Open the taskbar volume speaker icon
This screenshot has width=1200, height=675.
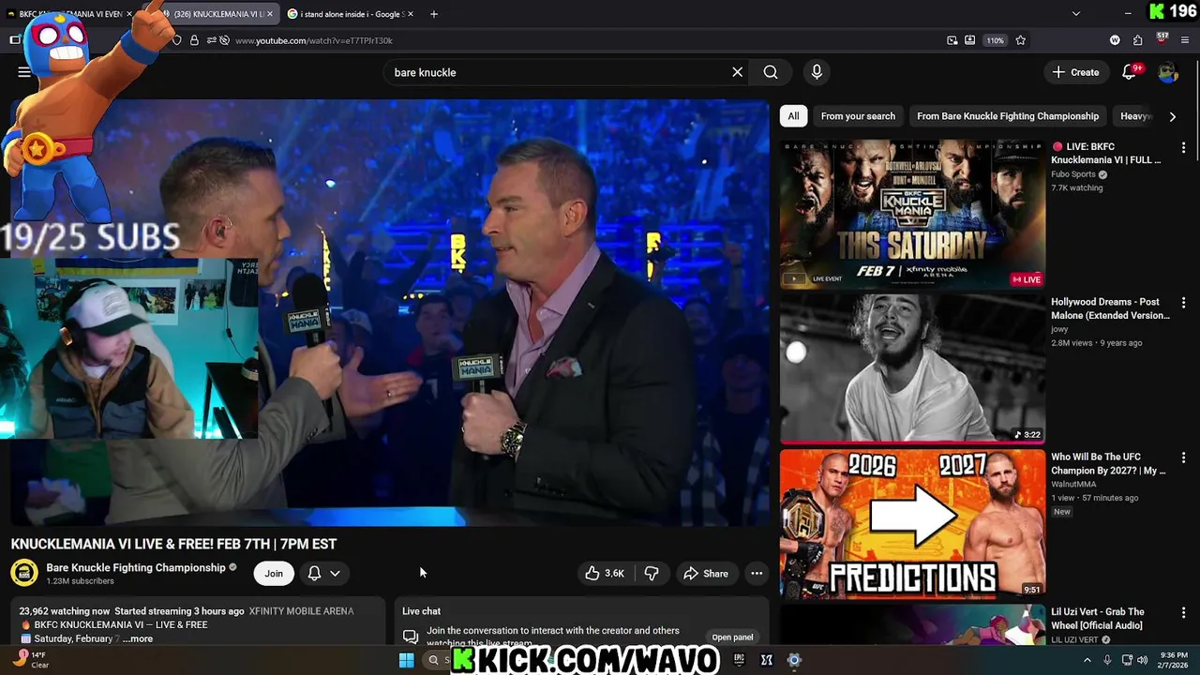1143,660
